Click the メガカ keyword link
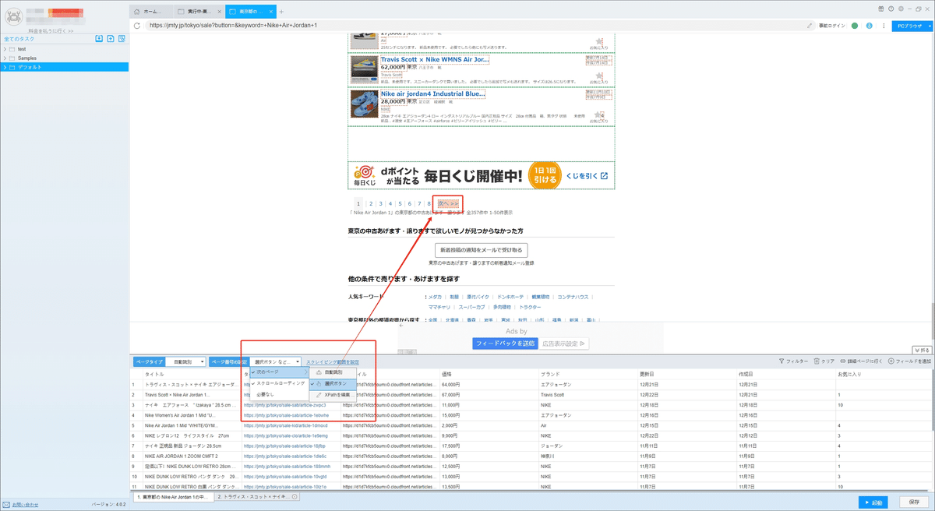Viewport: 935px width, 511px height. (x=435, y=297)
